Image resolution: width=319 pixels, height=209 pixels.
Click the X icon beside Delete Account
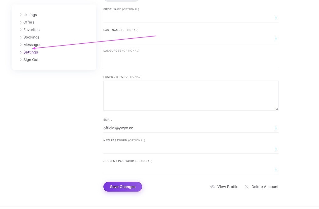[x=246, y=187]
